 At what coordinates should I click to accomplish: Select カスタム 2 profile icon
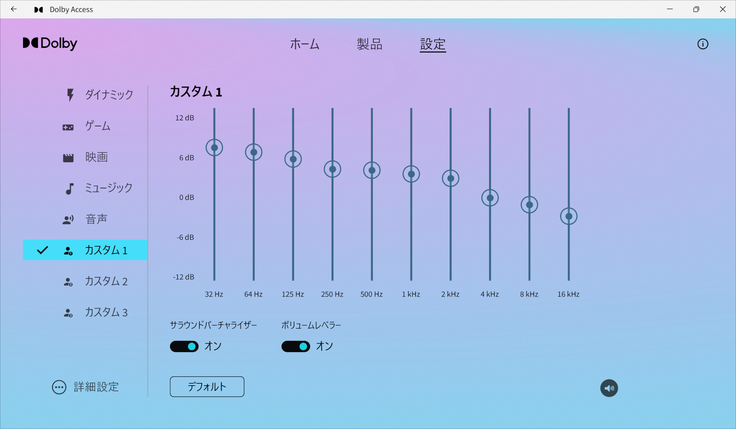click(68, 282)
